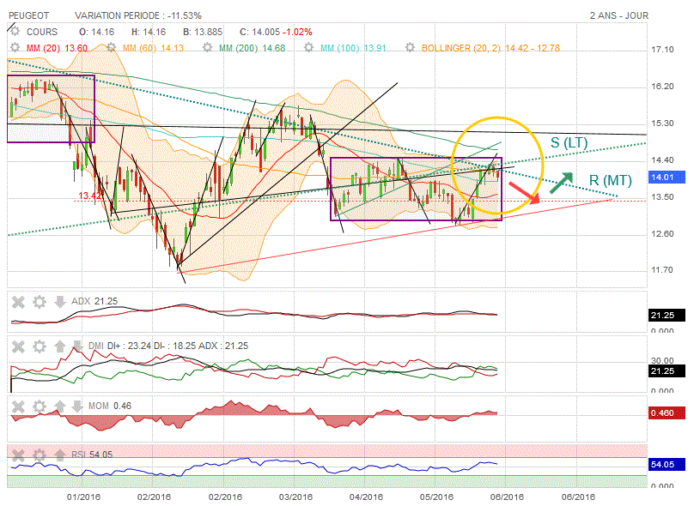This screenshot has width=694, height=512.
Task: Move the RSI panel up
Action: tap(60, 455)
